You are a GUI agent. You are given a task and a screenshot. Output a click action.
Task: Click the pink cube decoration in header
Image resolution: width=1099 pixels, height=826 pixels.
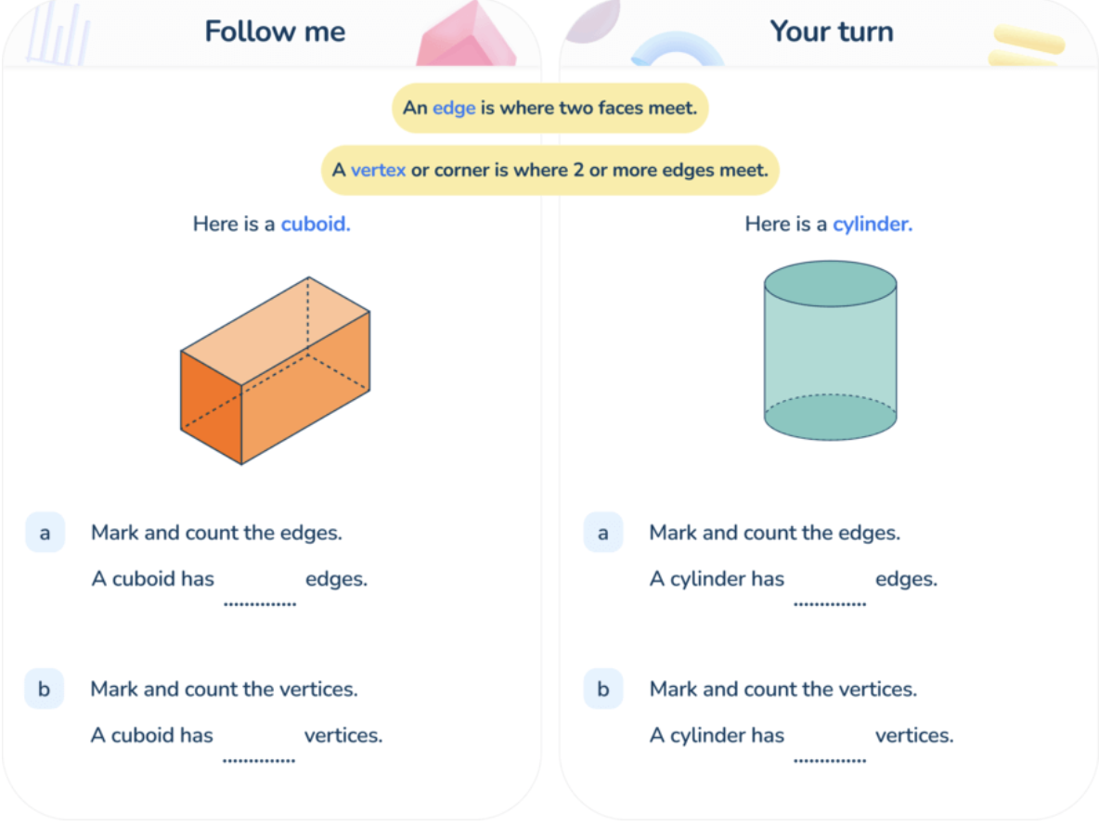[464, 37]
